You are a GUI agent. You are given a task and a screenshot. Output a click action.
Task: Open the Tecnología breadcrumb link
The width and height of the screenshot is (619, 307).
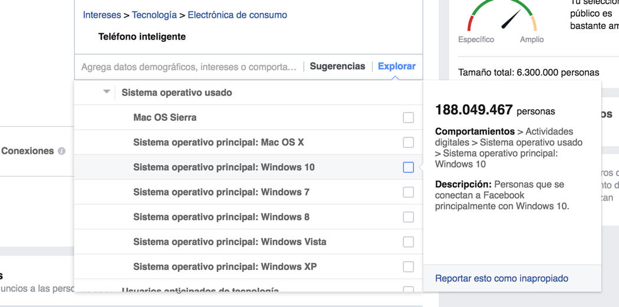pyautogui.click(x=154, y=15)
